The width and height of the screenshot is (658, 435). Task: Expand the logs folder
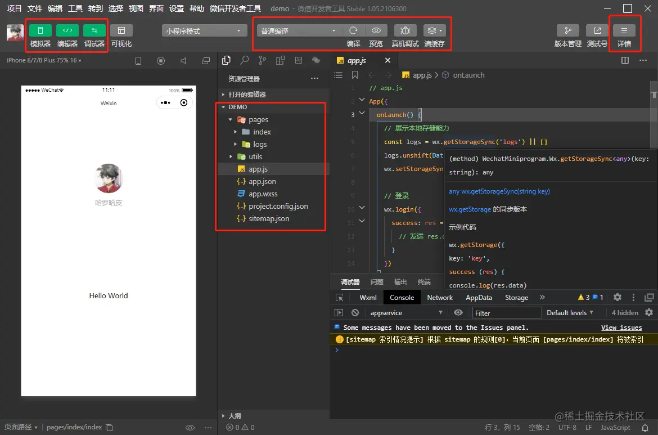[273, 145]
